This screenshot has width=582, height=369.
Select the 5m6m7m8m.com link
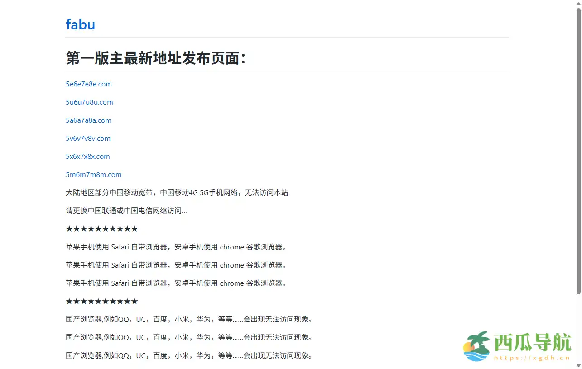coord(93,175)
